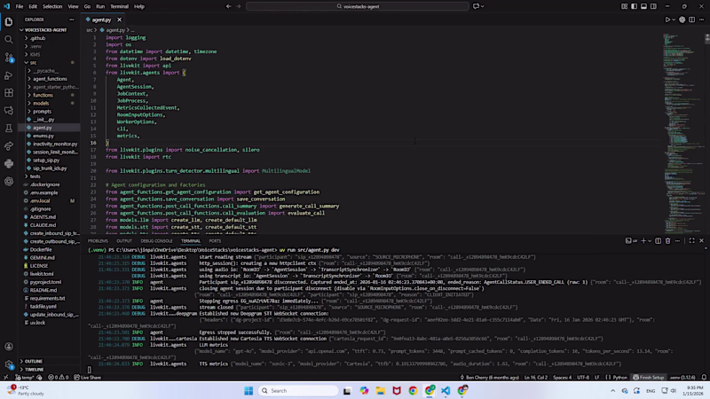
Task: Open notifications bell in status bar
Action: click(704, 378)
